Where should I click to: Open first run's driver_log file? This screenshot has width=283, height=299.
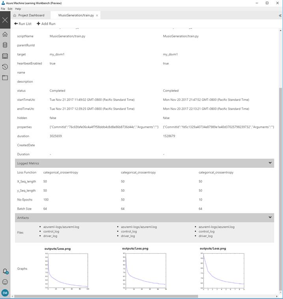[50, 236]
